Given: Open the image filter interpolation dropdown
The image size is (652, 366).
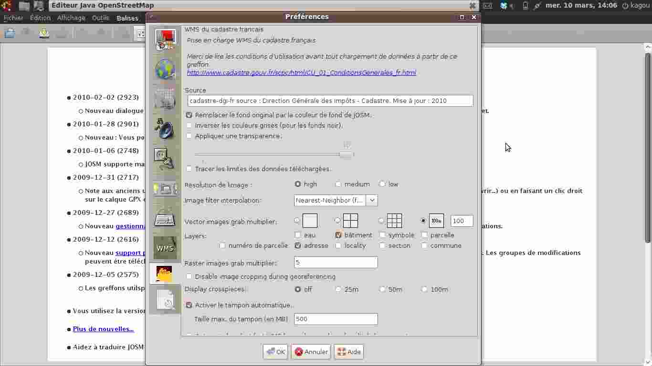Looking at the screenshot, I should pyautogui.click(x=336, y=200).
